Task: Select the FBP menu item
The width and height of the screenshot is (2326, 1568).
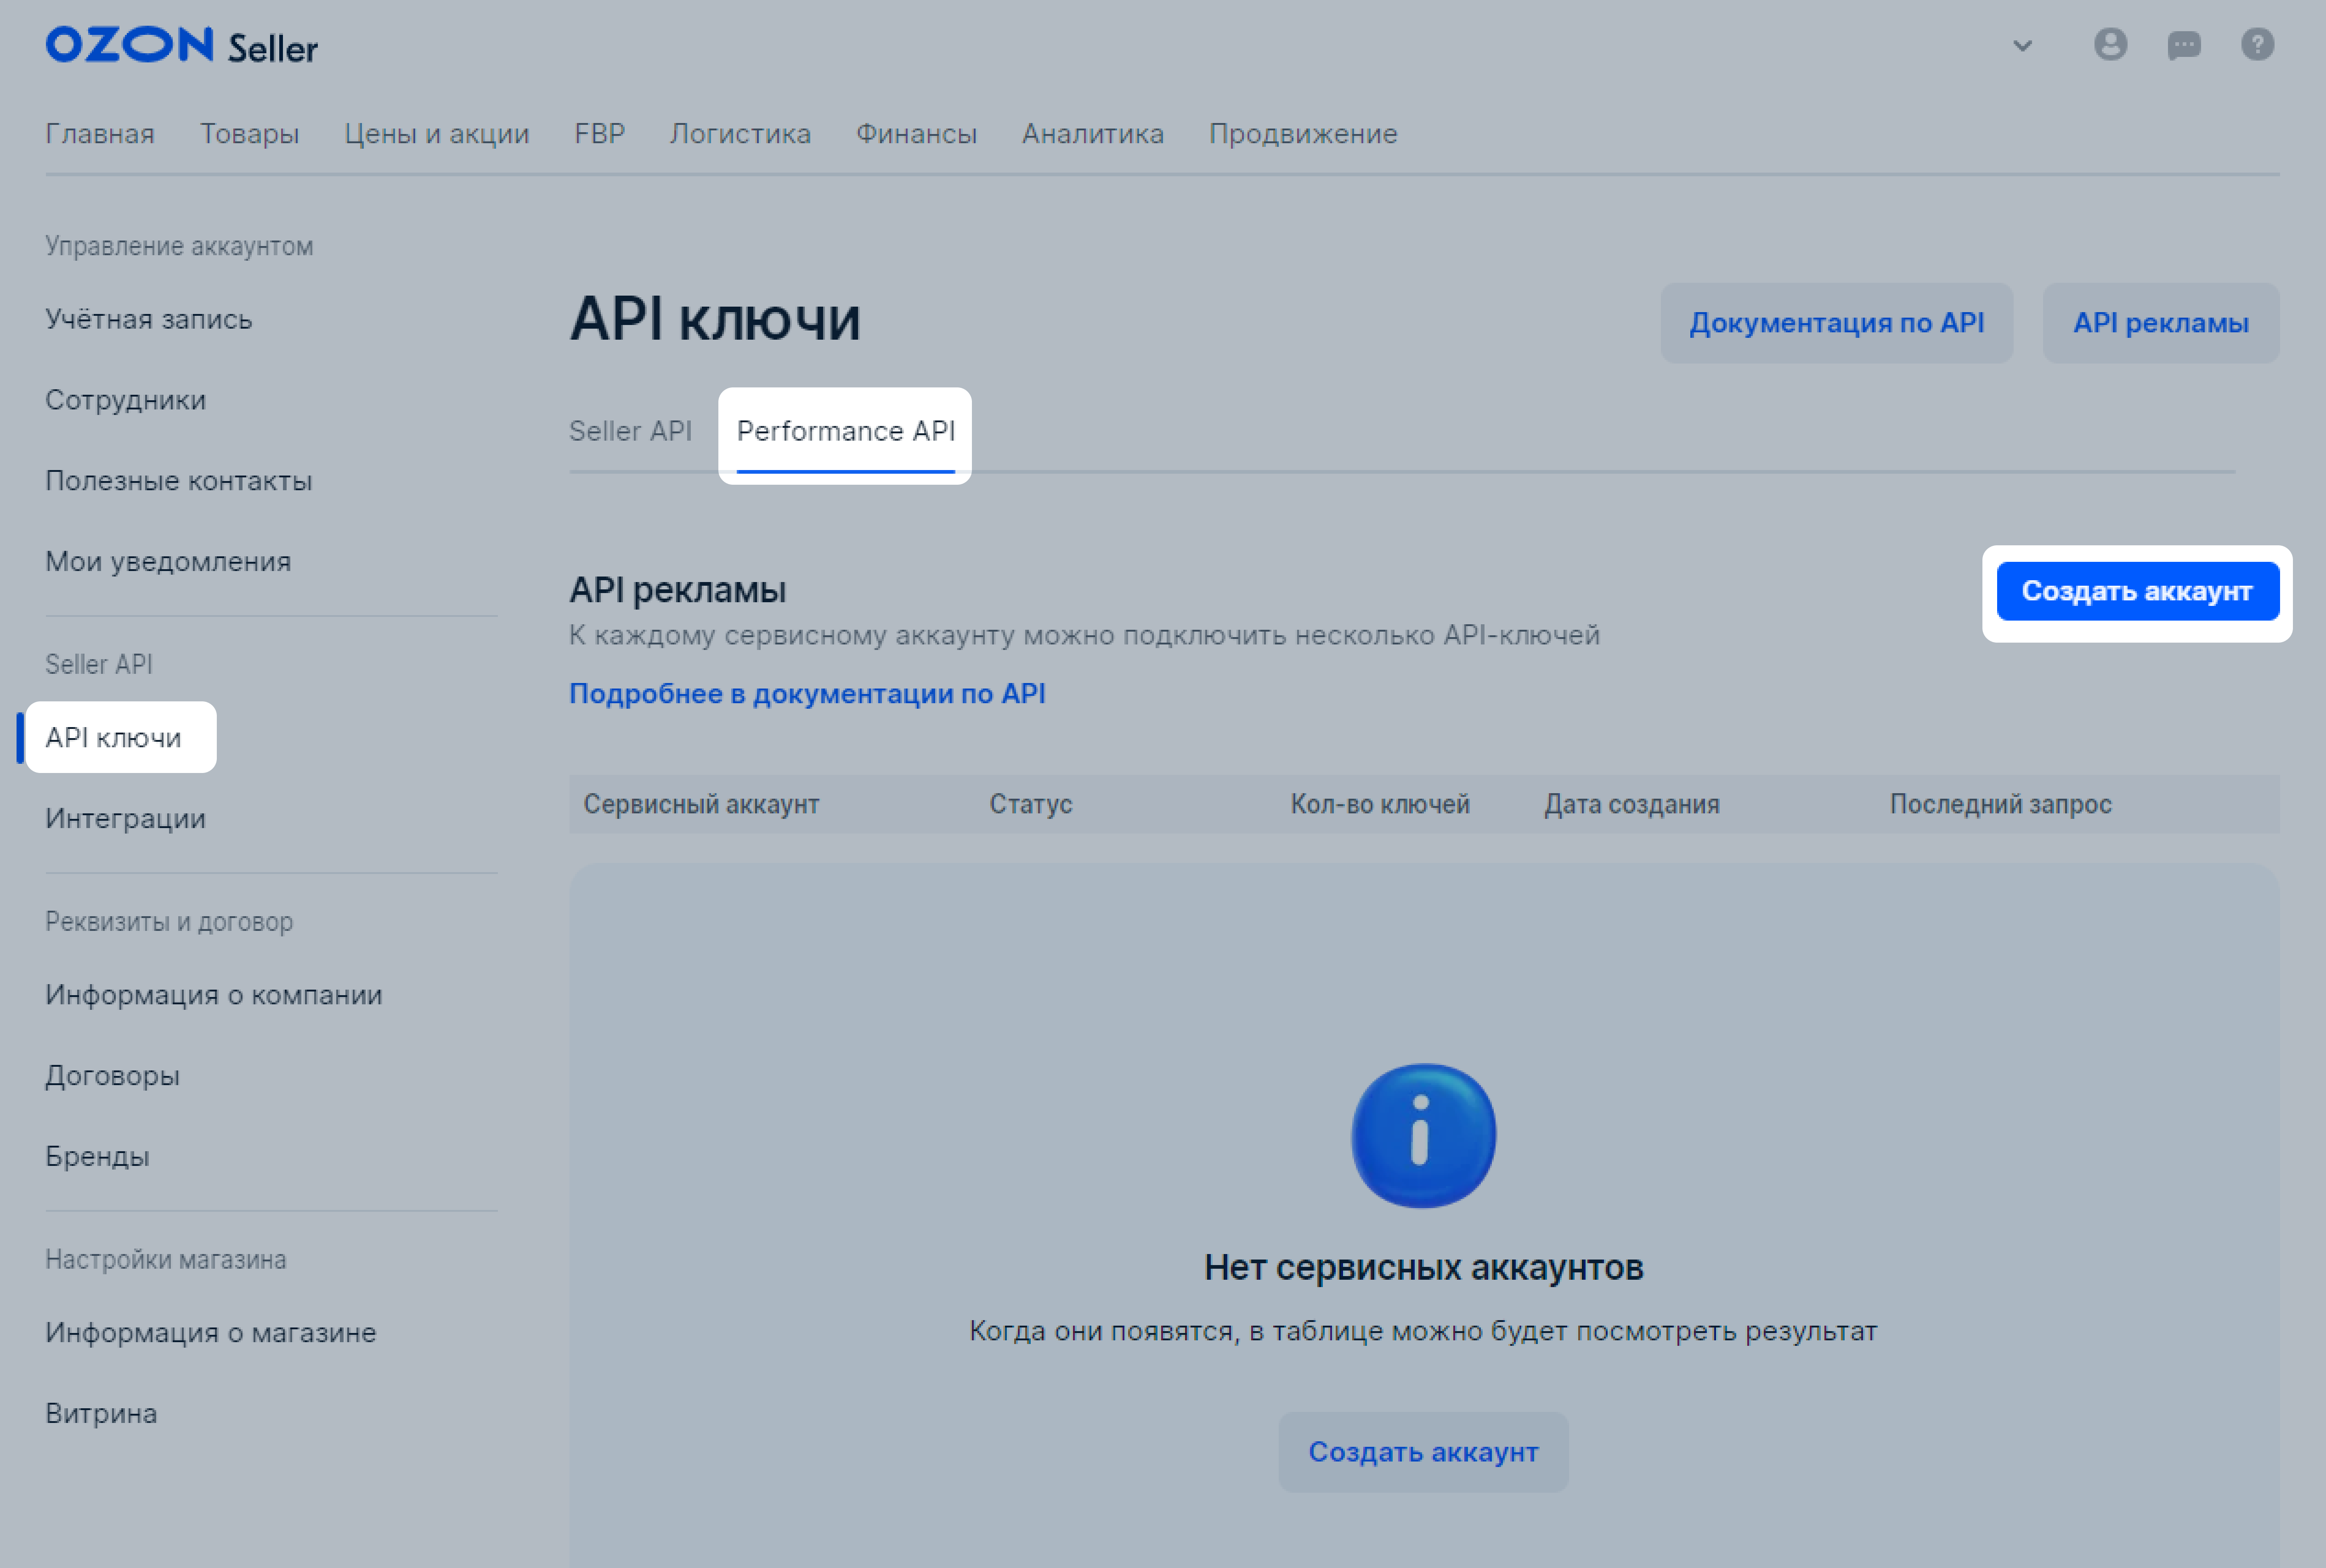Action: click(x=599, y=134)
